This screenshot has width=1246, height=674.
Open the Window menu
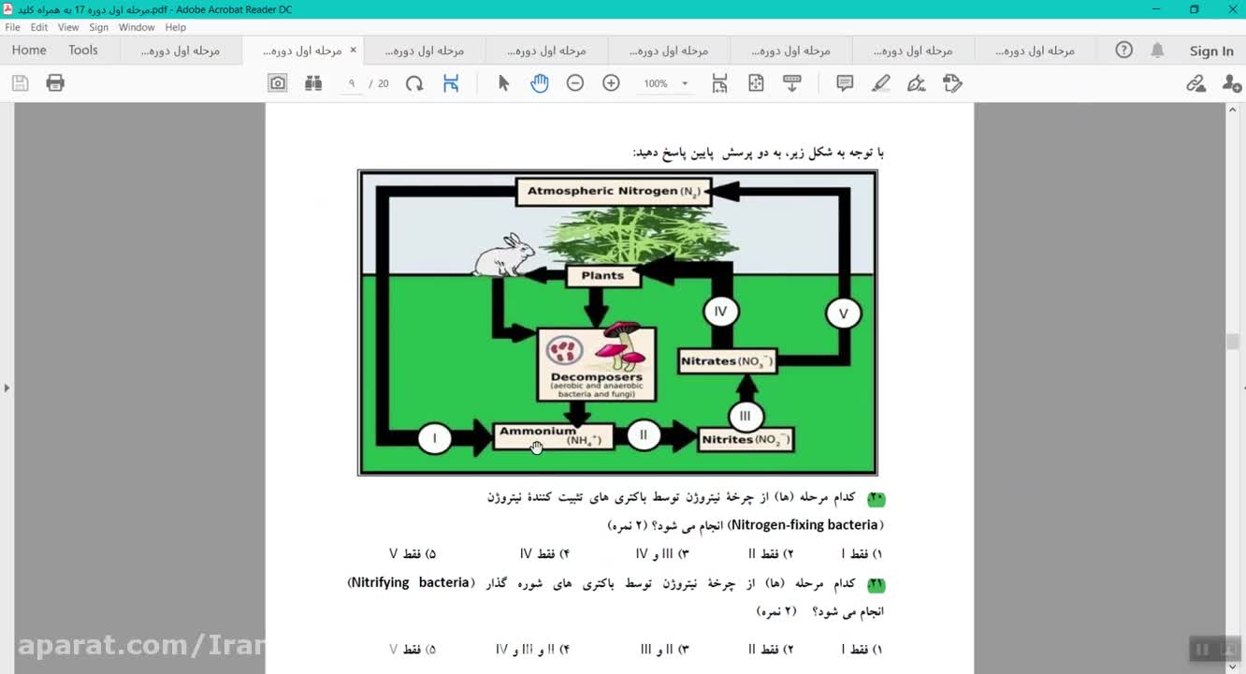tap(137, 27)
